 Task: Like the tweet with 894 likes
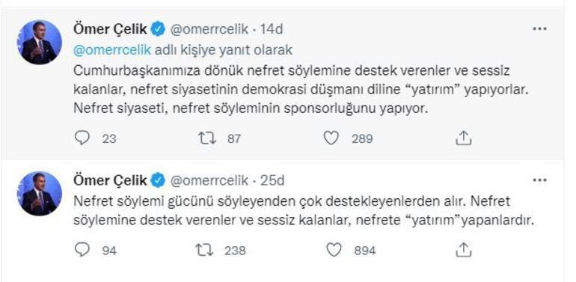(x=334, y=250)
